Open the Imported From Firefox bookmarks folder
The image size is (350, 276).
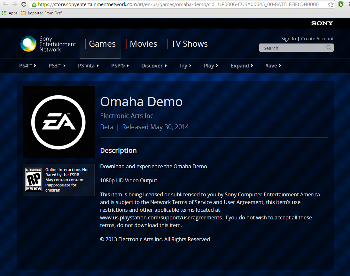pos(43,13)
